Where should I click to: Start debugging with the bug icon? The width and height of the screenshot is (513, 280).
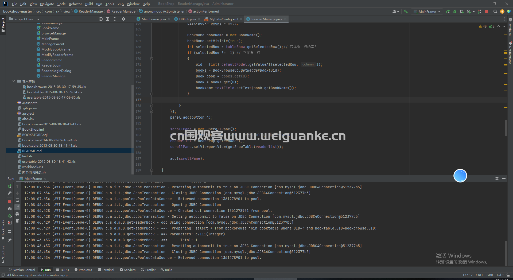pos(455,11)
